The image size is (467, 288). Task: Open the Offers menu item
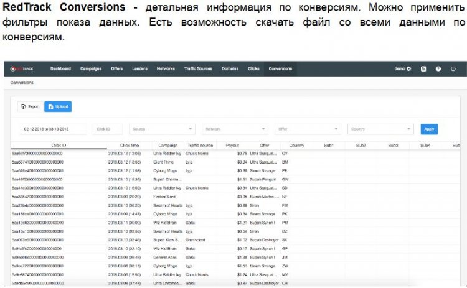117,68
